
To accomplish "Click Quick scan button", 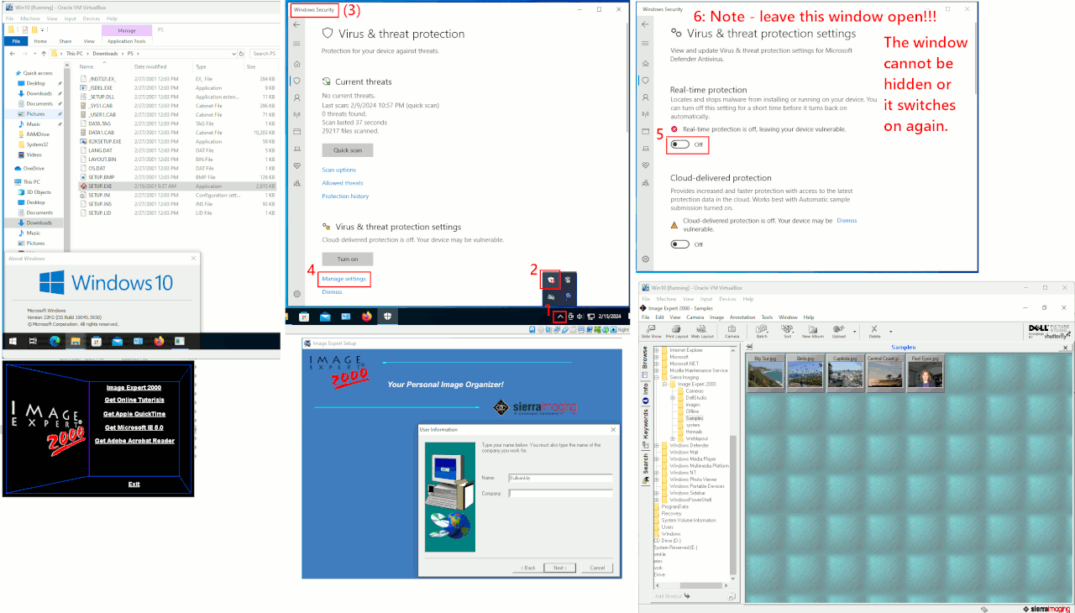I will 348,150.
